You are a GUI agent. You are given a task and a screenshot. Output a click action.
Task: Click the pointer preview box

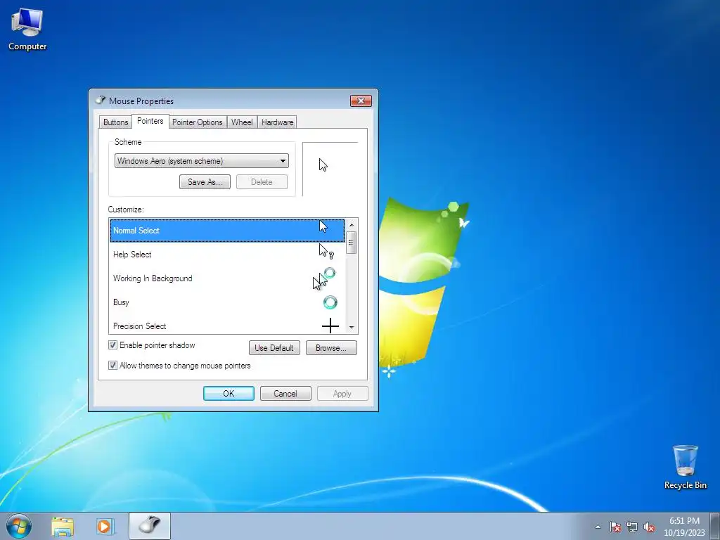coord(330,169)
